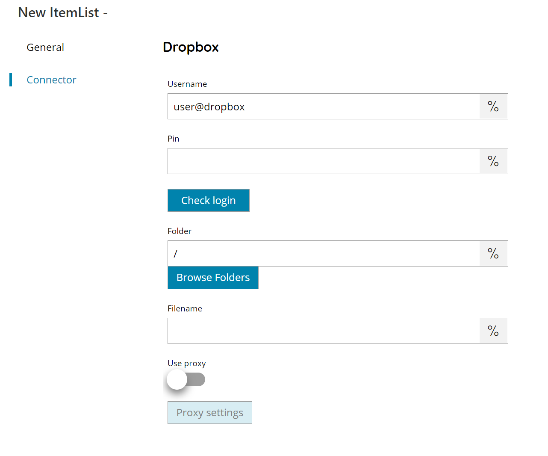Viewport: 548px width, 456px height.
Task: Click the Filename label
Action: (x=185, y=309)
